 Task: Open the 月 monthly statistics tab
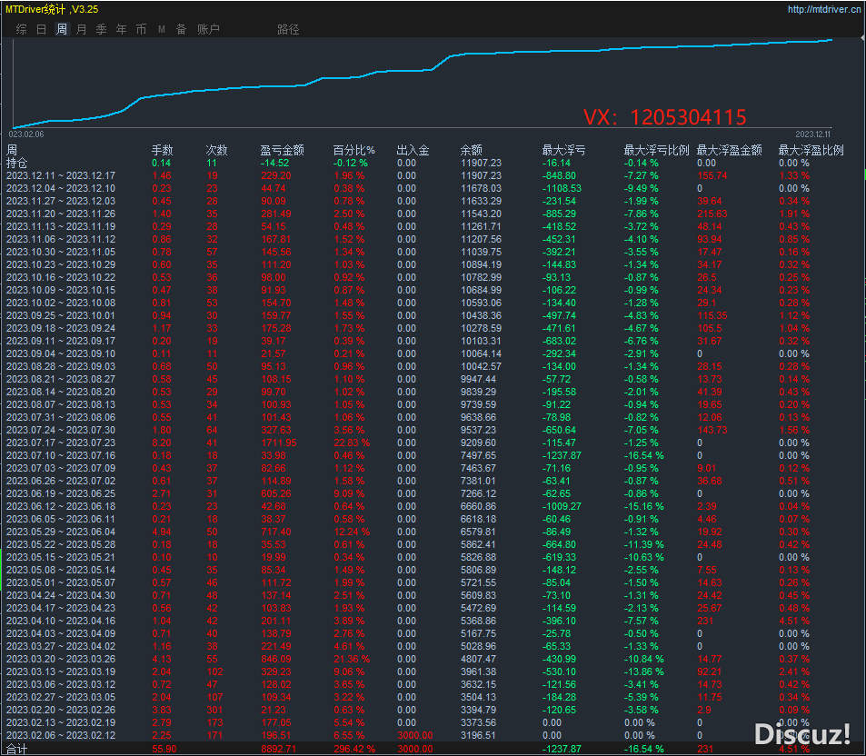(81, 29)
